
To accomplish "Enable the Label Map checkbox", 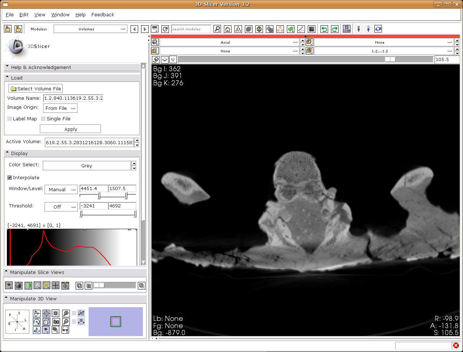I will tap(10, 119).
